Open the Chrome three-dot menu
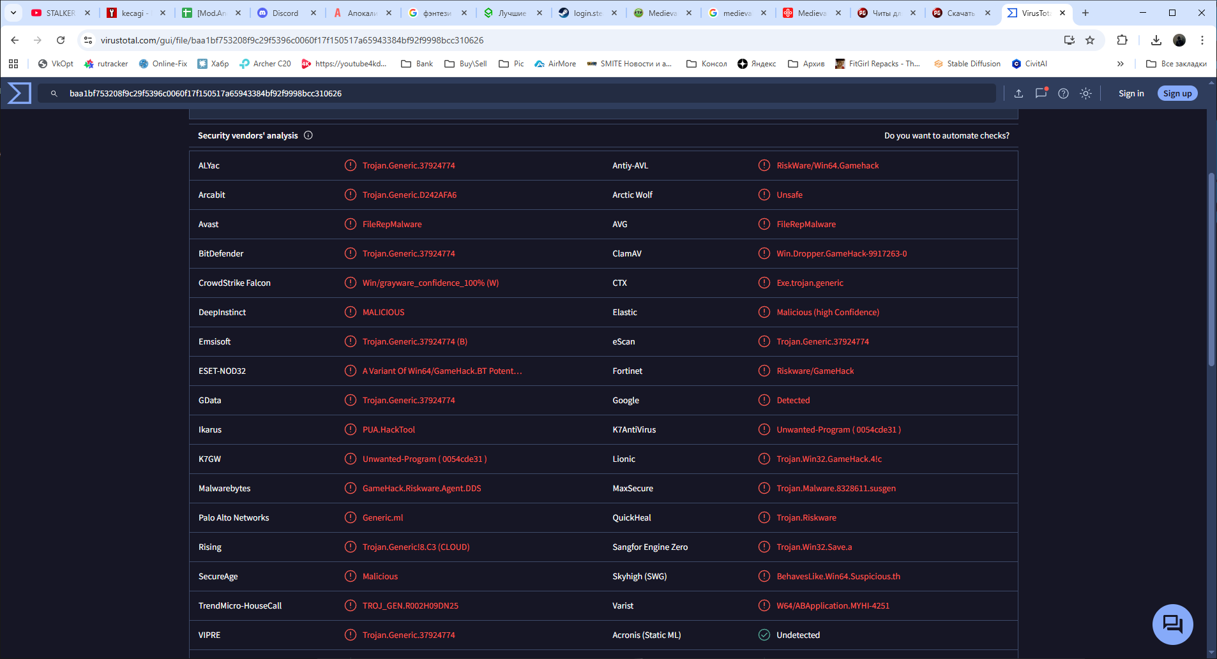This screenshot has width=1217, height=659. click(x=1202, y=40)
